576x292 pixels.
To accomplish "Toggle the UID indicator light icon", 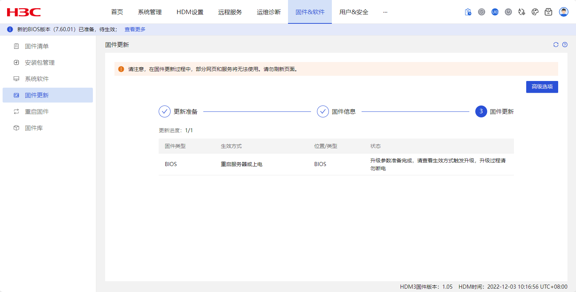I will 495,12.
